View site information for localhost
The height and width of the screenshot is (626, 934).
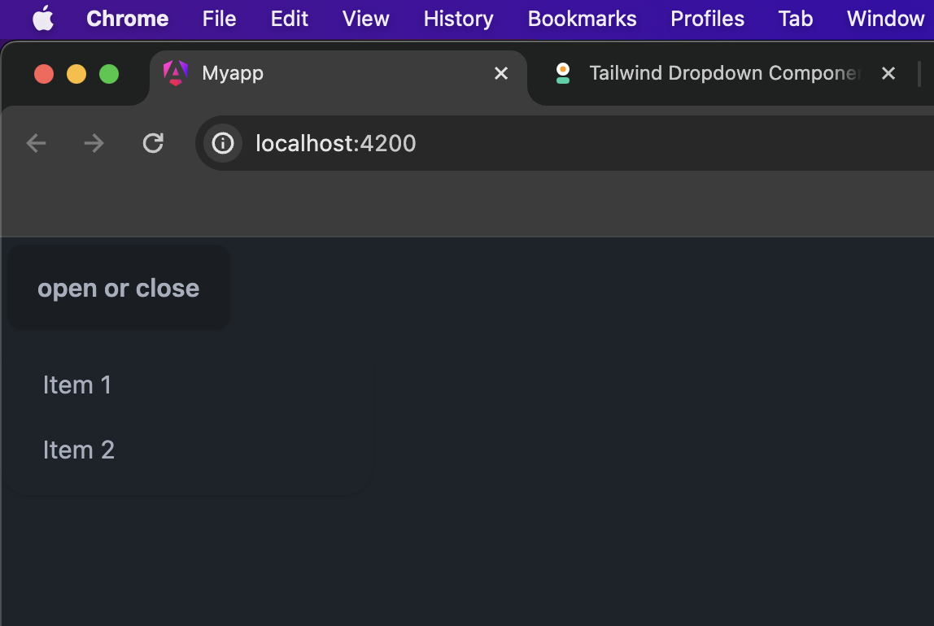[223, 144]
